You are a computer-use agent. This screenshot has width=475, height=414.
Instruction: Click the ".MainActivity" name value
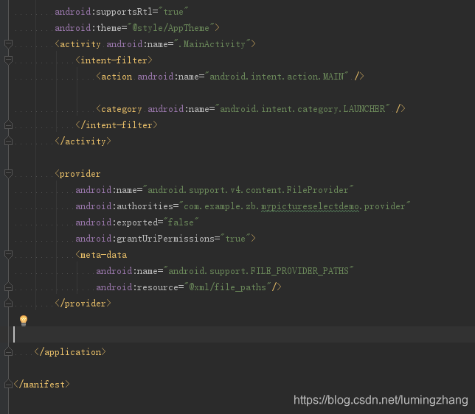coord(212,44)
